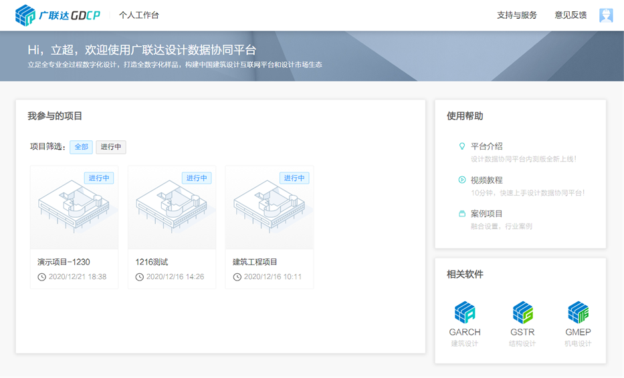Screen dimensions: 624x378
Task: Click the 演示项目-1230 project title
Action: tap(64, 262)
